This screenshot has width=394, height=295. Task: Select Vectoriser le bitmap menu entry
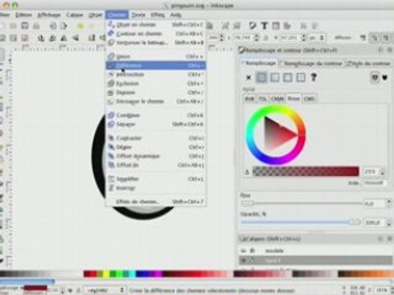(156, 43)
